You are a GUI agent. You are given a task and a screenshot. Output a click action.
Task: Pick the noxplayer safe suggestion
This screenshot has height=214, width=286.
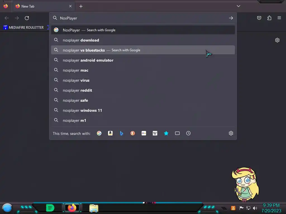(x=143, y=100)
